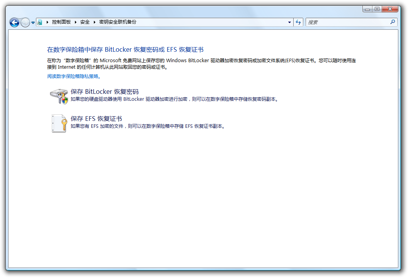
Task: Select the 密钥安全联机备份 breadcrumb
Action: [x=117, y=22]
